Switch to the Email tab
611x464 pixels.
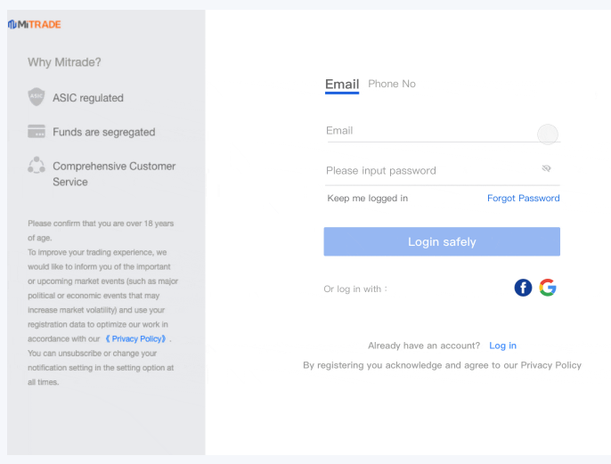(342, 85)
